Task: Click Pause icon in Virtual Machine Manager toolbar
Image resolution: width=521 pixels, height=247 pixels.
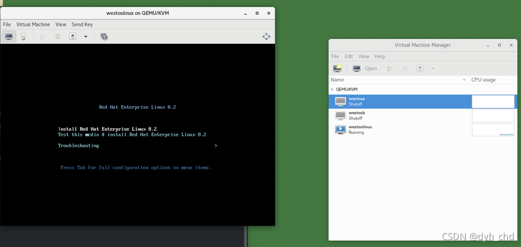Action: coord(405,68)
